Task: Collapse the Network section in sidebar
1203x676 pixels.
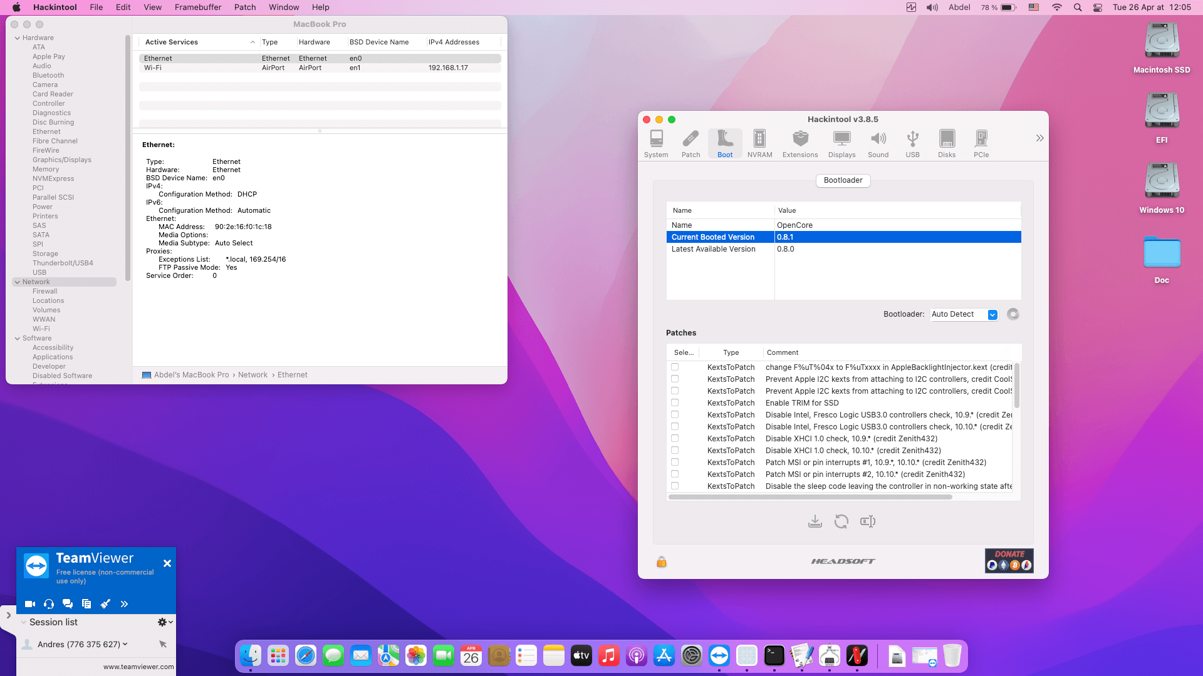Action: pyautogui.click(x=18, y=282)
